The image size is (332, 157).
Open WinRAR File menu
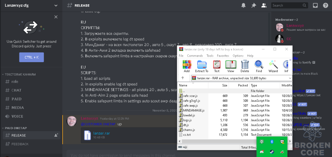click(181, 56)
